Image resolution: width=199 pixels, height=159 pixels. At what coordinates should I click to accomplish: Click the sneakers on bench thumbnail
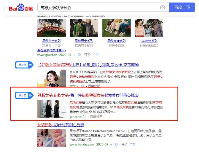pyautogui.click(x=116, y=28)
